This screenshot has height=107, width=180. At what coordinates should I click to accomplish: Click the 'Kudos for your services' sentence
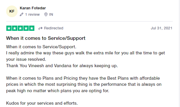click(x=42, y=103)
